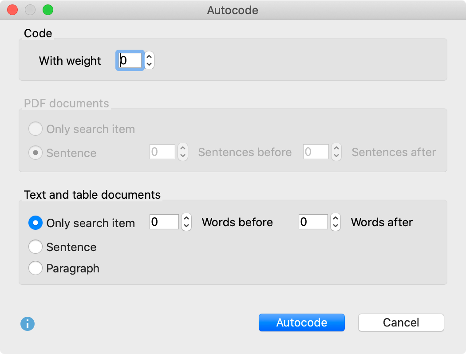Increase Words after using its stepper arrows

tap(335, 219)
